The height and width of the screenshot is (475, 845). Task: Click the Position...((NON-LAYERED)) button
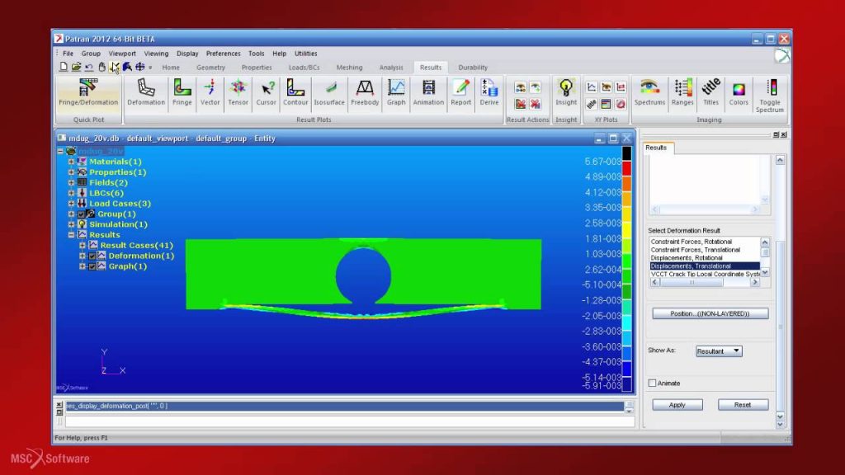point(710,313)
